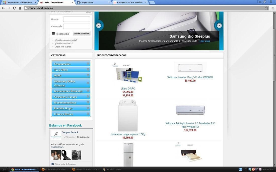Focus the Usuario input field

(77, 19)
